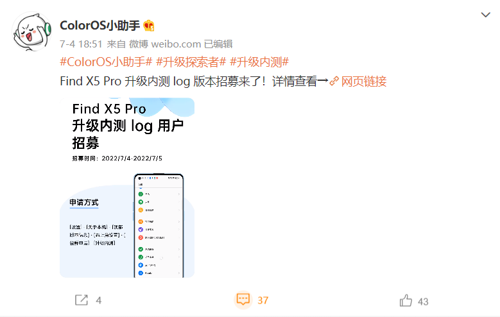
Task: Open the #升级内测# hashtag topic
Action: [259, 62]
